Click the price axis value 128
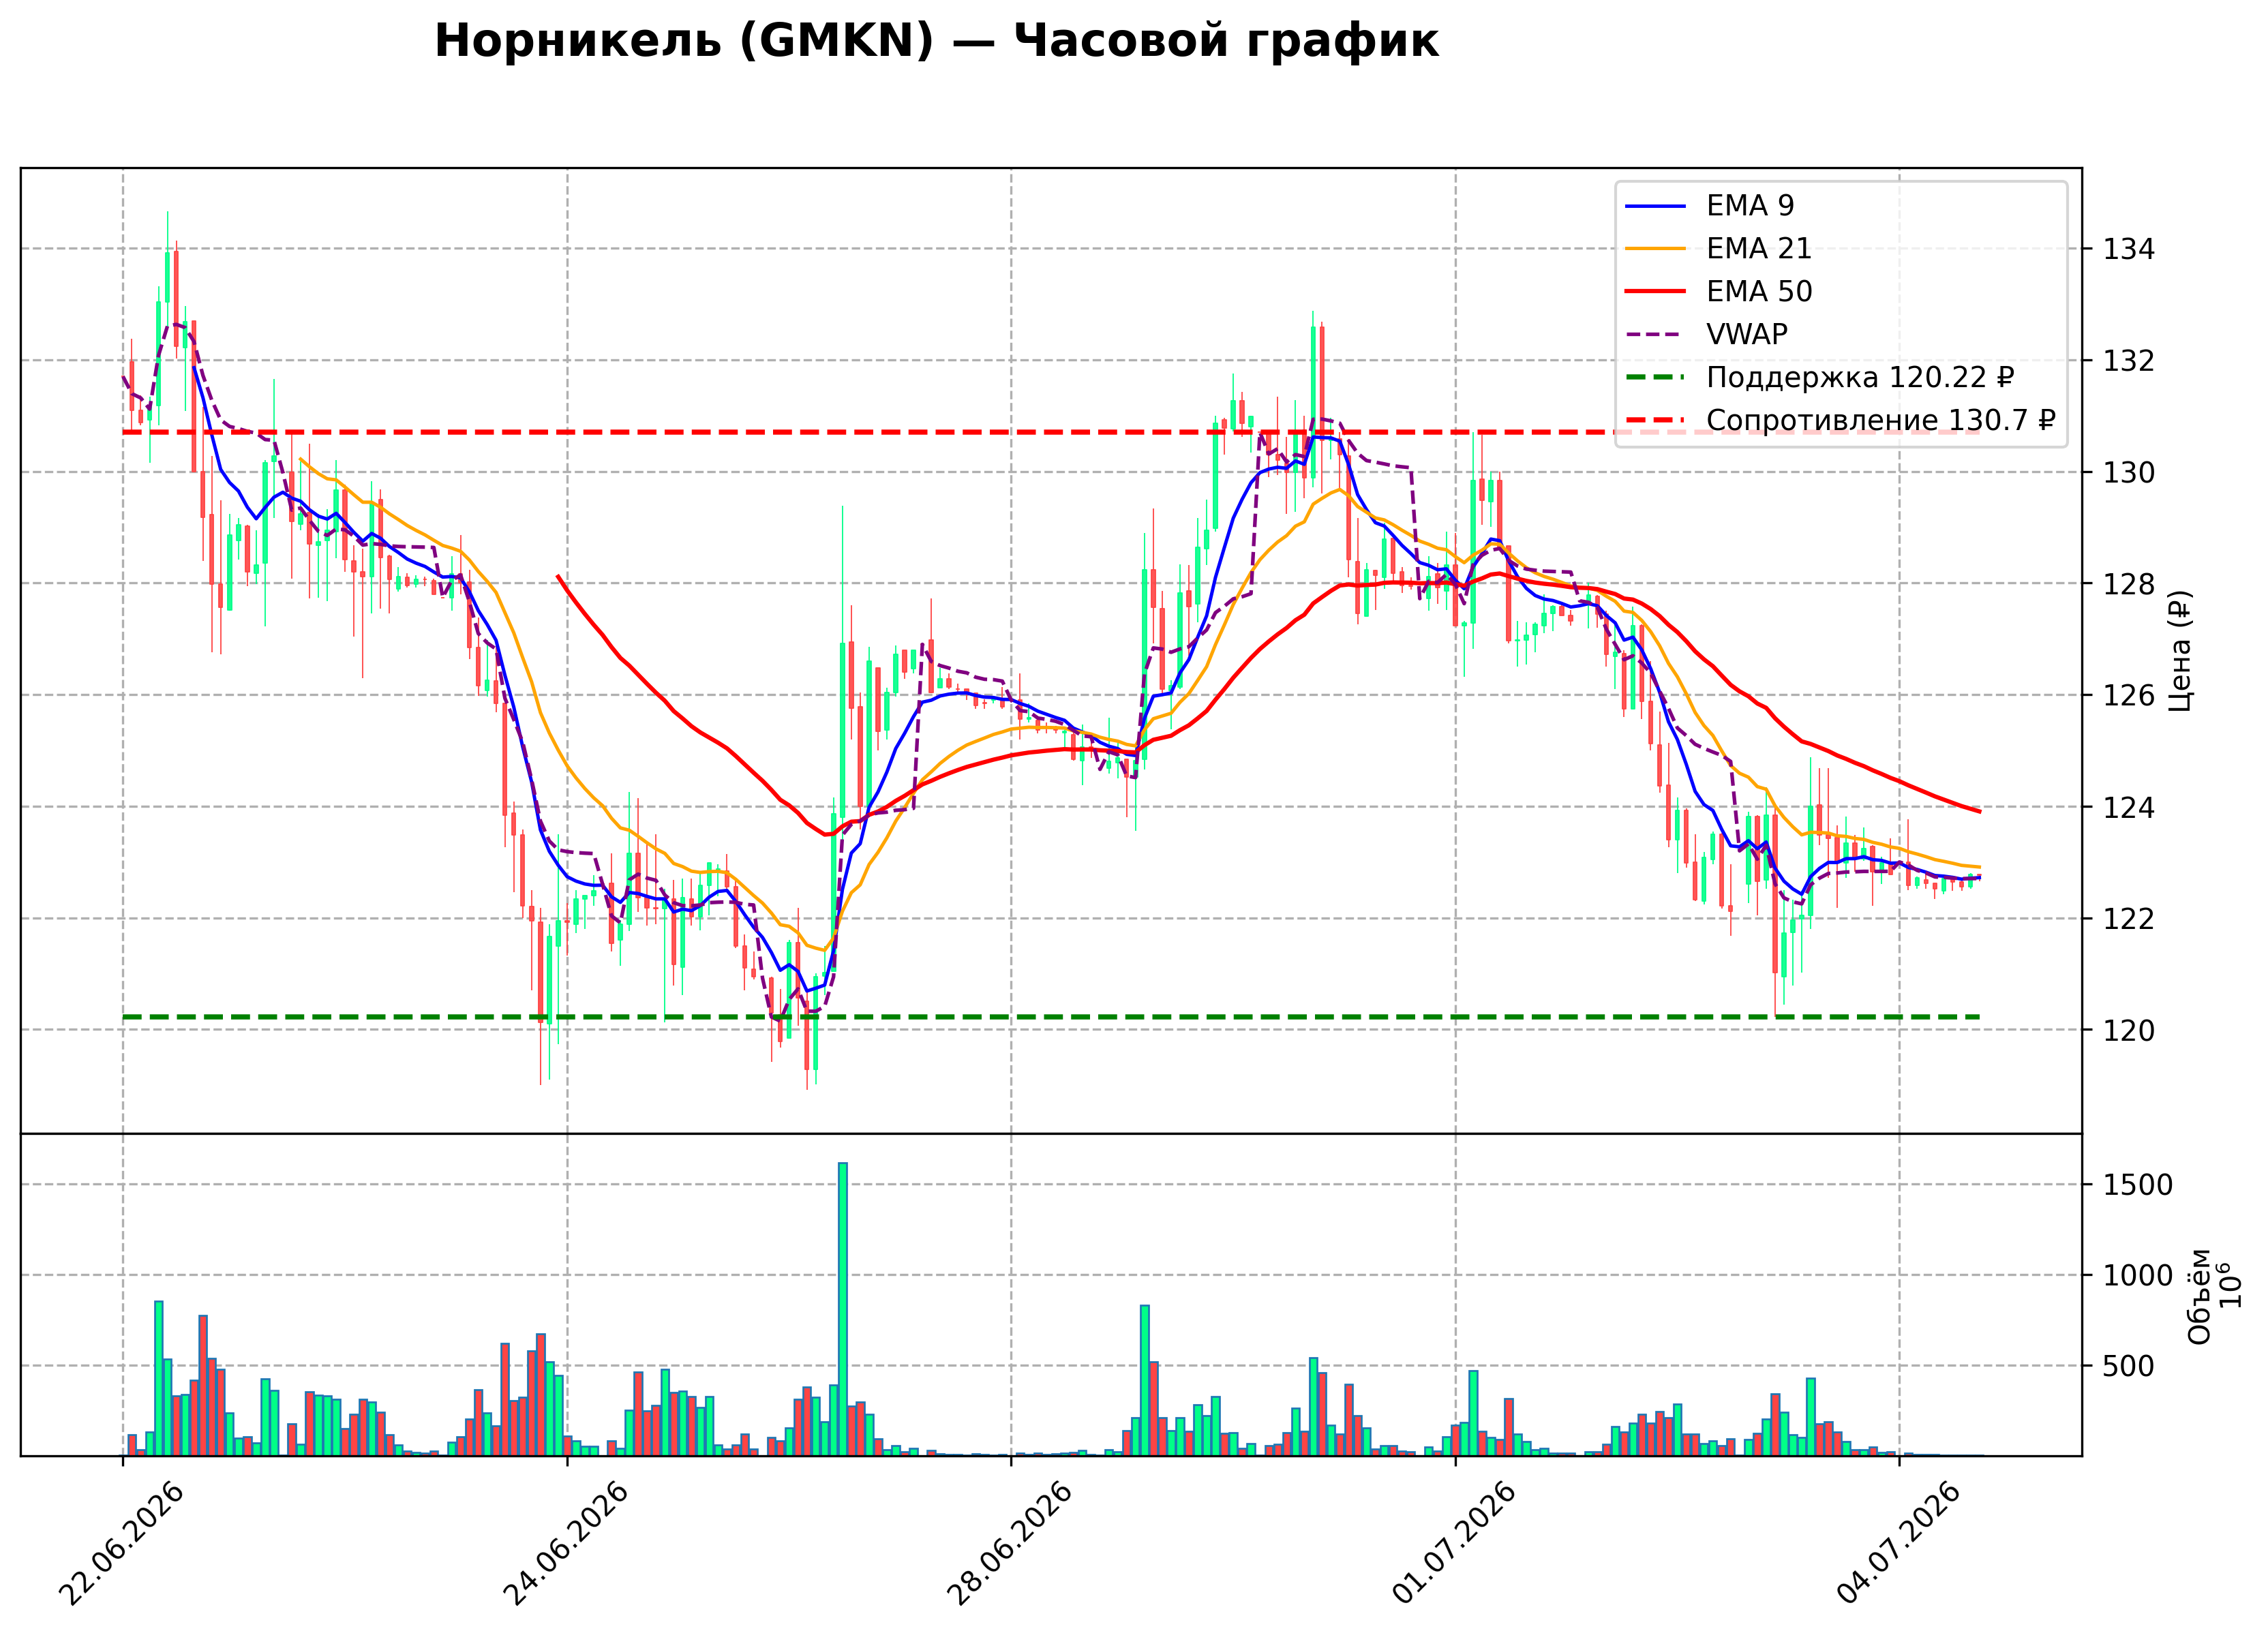 (2129, 584)
